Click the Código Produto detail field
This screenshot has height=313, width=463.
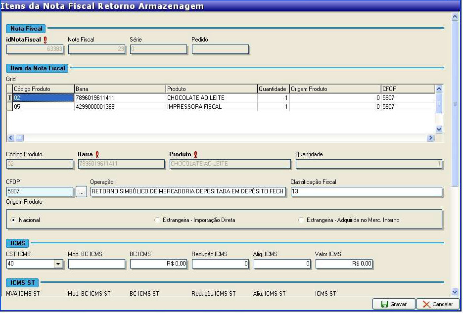pos(40,164)
